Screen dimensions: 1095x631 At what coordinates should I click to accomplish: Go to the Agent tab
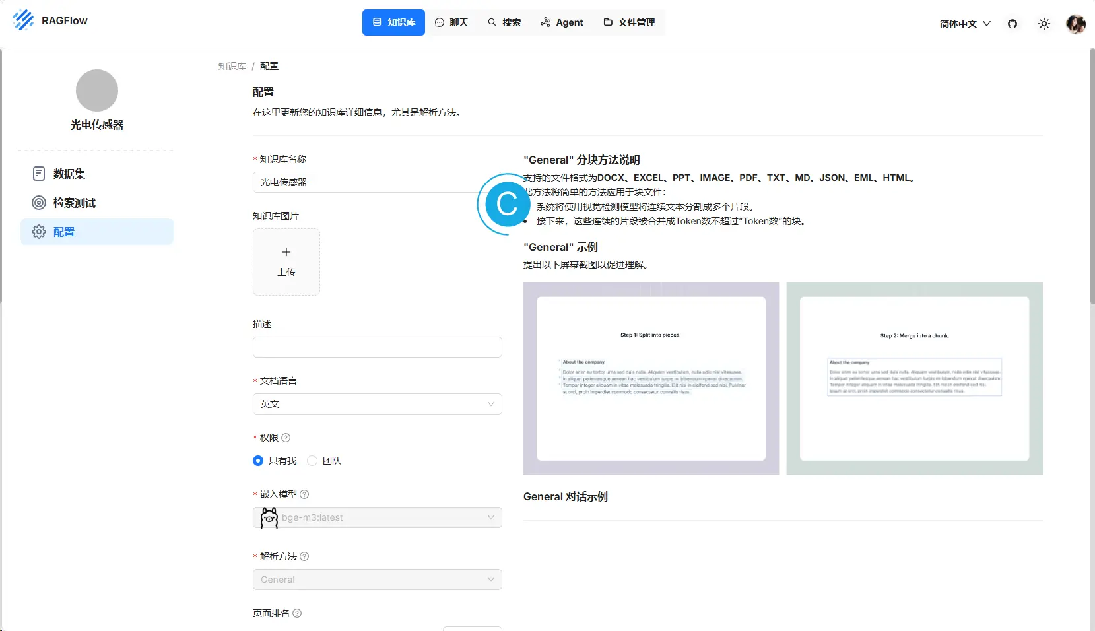(562, 22)
